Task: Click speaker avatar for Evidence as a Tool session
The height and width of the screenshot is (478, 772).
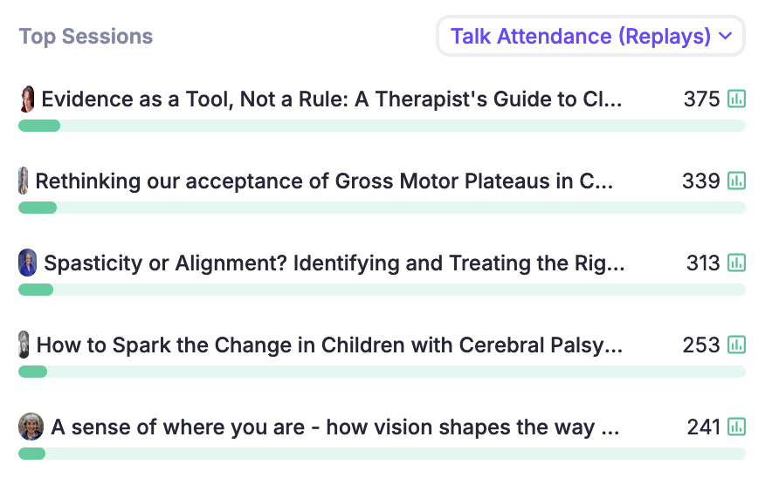Action: (x=27, y=99)
